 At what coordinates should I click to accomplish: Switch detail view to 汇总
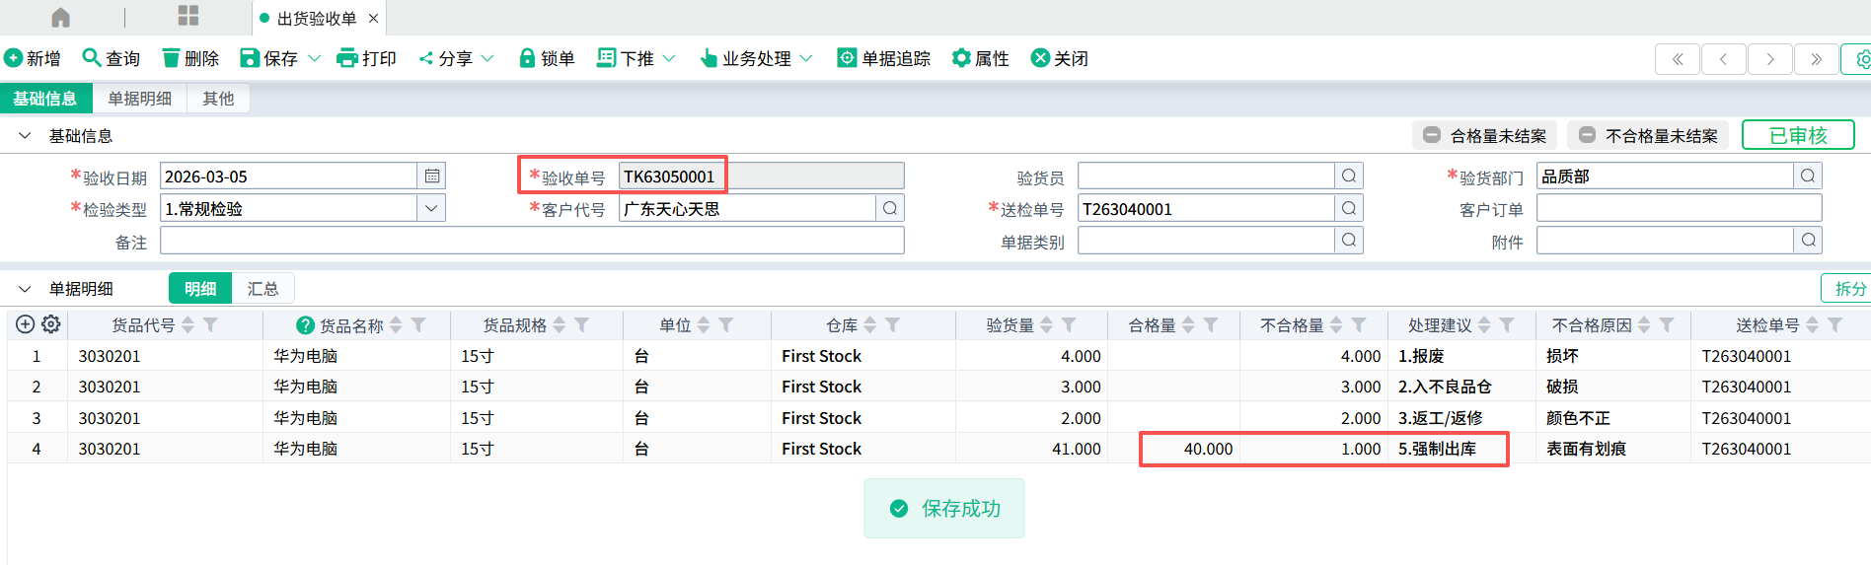(x=262, y=288)
